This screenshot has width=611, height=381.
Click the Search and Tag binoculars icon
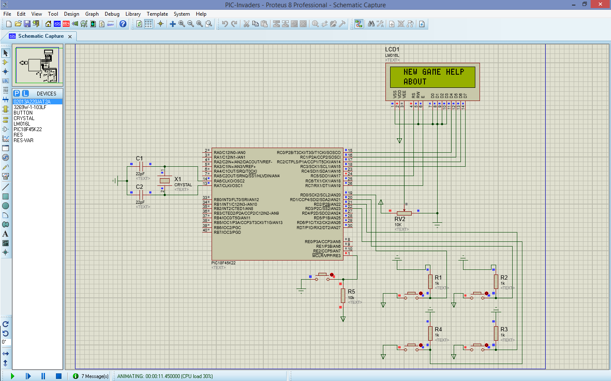pos(371,24)
